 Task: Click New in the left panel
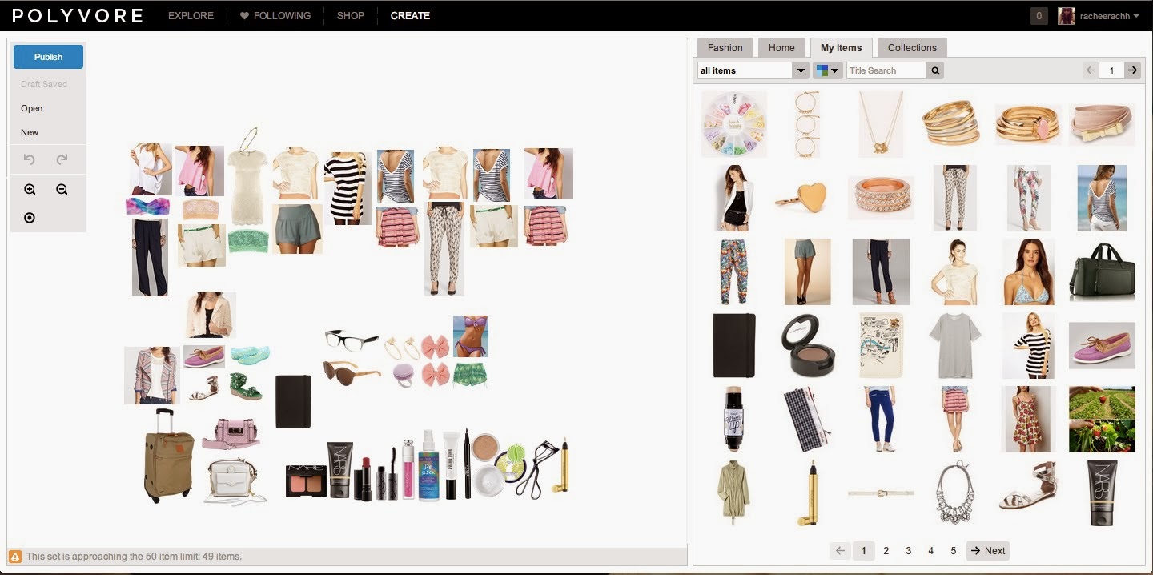click(x=30, y=132)
